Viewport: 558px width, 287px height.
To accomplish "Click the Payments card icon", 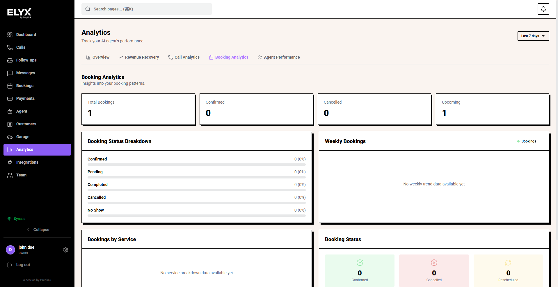I will tap(10, 99).
